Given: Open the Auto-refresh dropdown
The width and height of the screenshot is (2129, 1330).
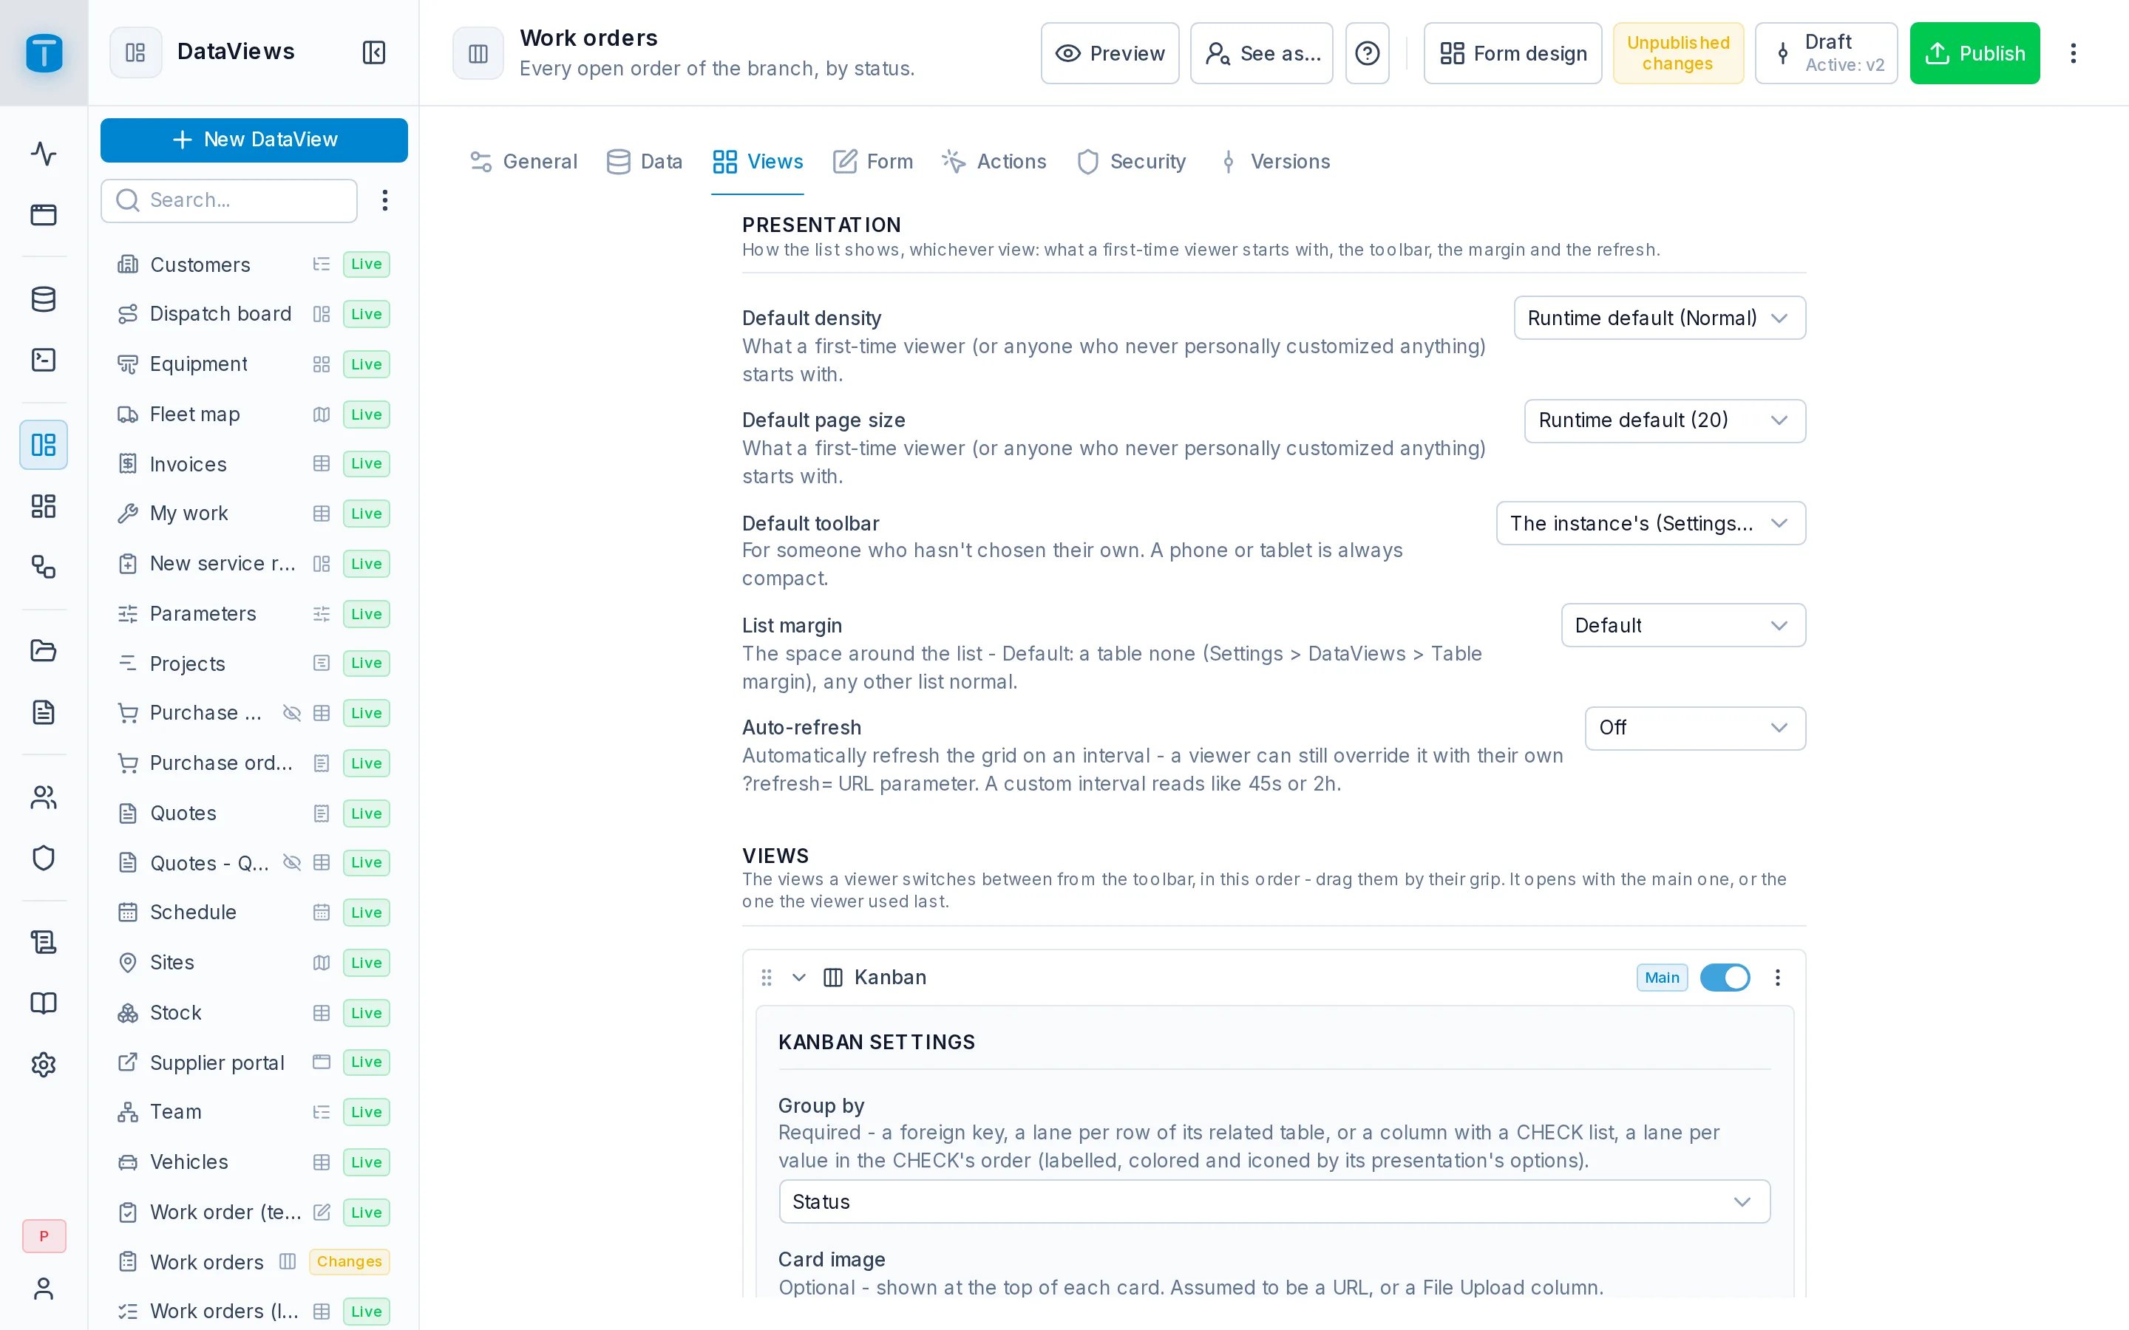Looking at the screenshot, I should tap(1695, 729).
